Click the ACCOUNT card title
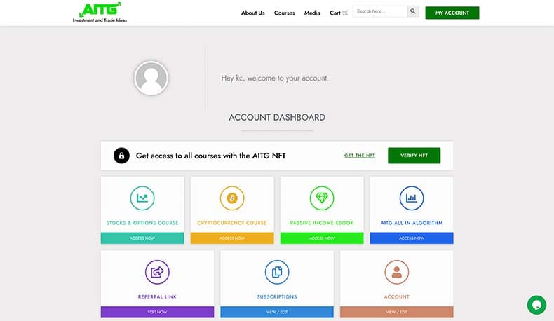The height and width of the screenshot is (321, 554). [397, 296]
